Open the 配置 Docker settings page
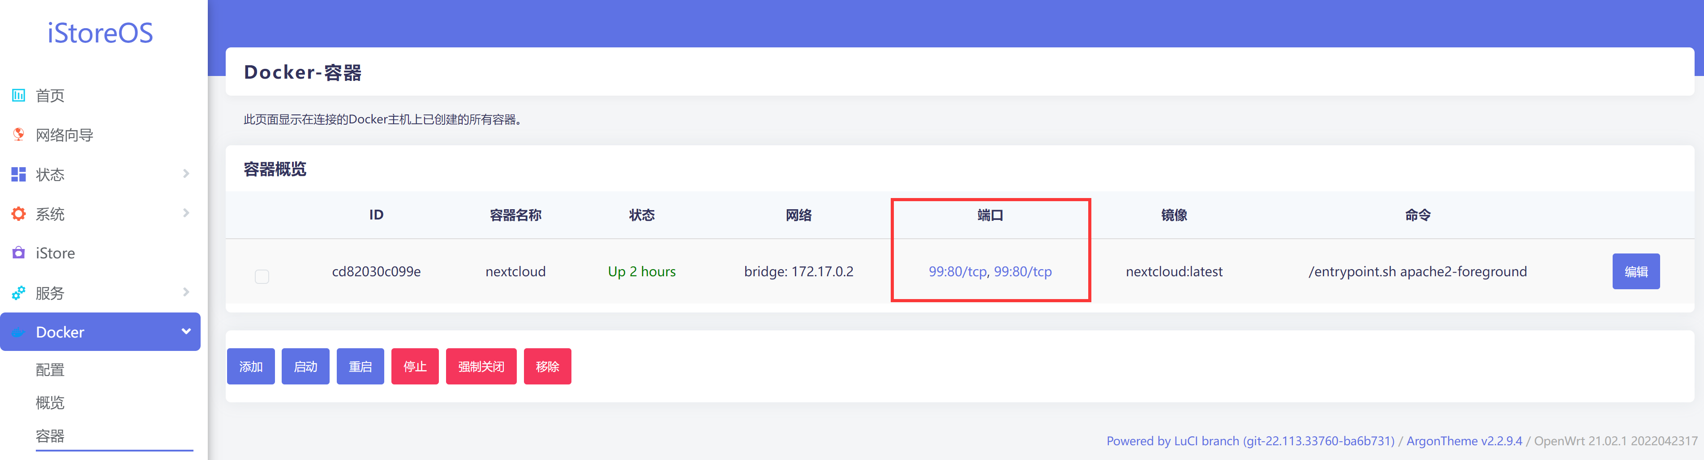The height and width of the screenshot is (460, 1704). (x=50, y=370)
